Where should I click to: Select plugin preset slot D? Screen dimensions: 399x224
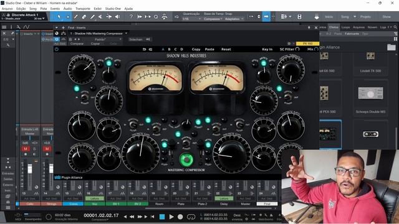pyautogui.click(x=181, y=49)
